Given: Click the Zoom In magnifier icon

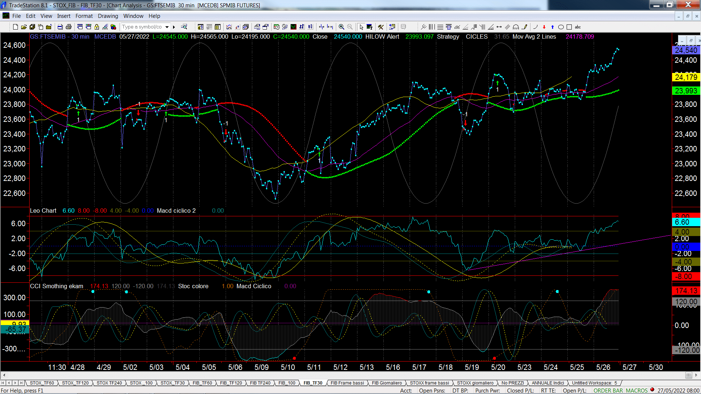Looking at the screenshot, I should [x=341, y=27].
